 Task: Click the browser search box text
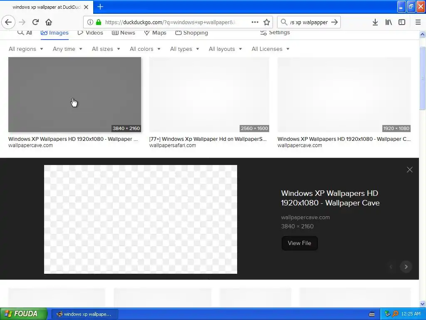pos(309,22)
